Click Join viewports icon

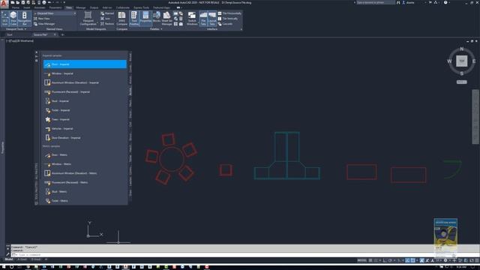(x=103, y=19)
